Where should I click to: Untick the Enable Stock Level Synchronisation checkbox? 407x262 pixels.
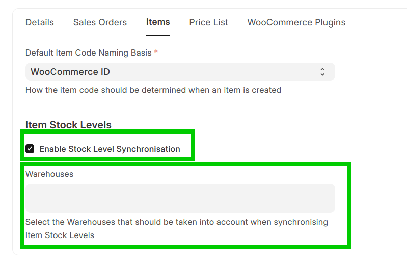pos(30,149)
